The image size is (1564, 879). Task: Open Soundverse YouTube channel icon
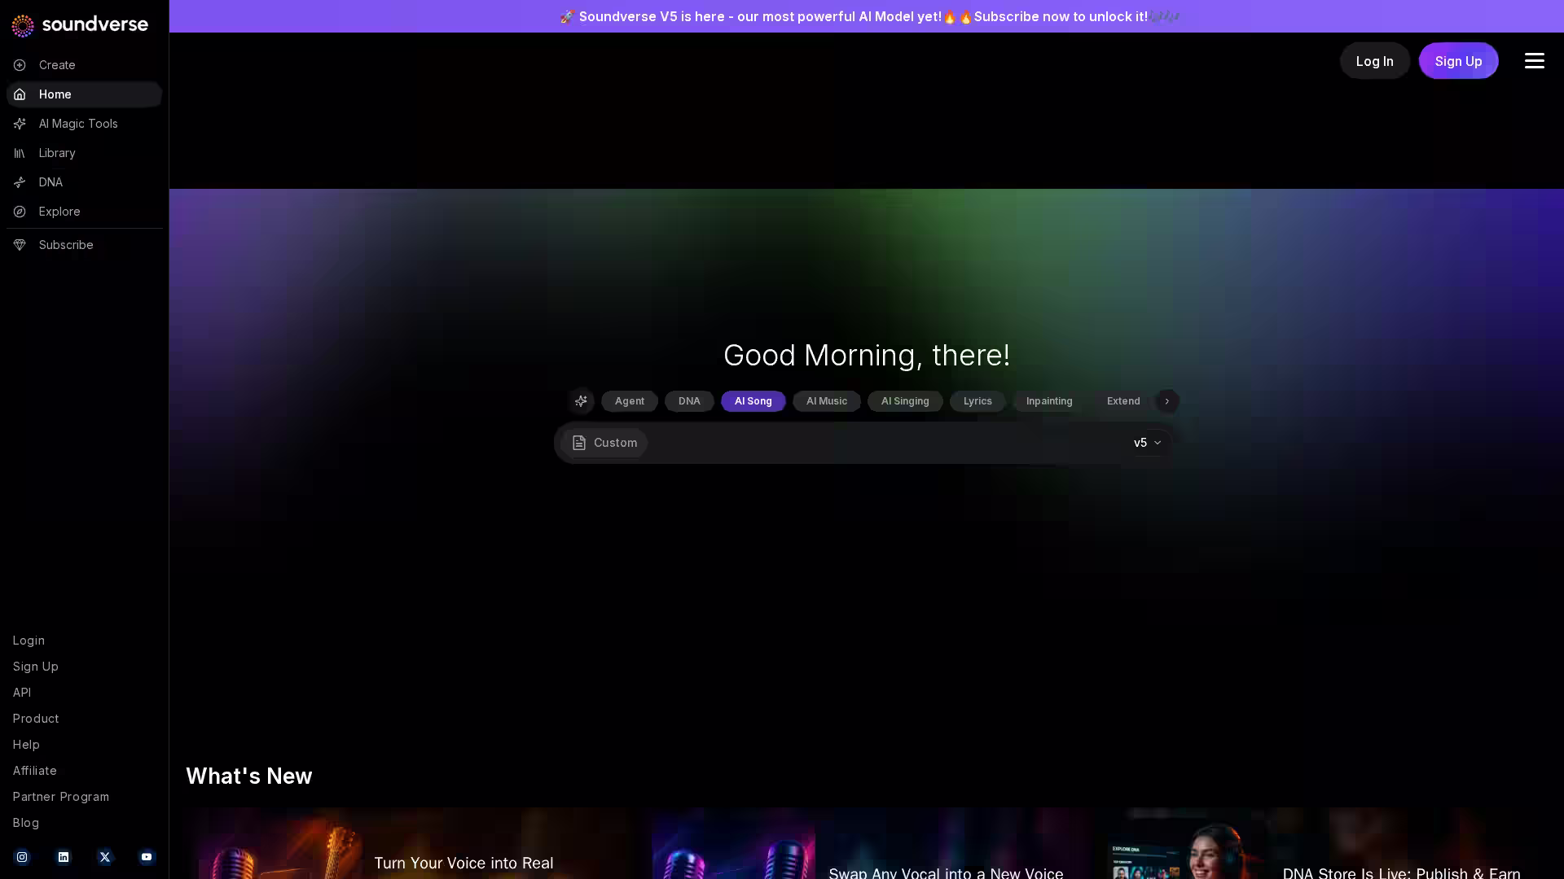click(x=147, y=857)
